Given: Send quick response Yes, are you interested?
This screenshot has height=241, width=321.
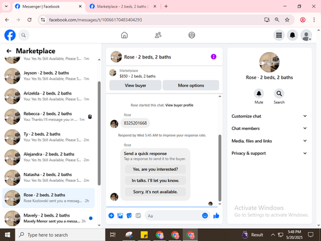Looking at the screenshot, I should [x=155, y=169].
